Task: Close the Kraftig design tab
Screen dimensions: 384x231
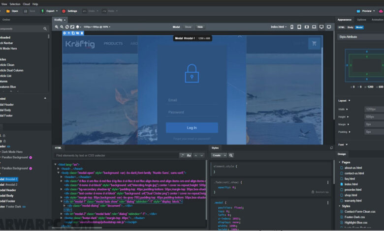Action: click(x=64, y=20)
